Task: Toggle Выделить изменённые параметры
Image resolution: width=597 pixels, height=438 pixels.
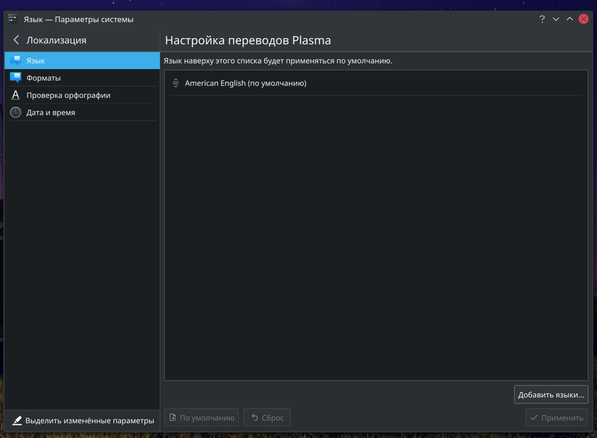Action: tap(82, 420)
